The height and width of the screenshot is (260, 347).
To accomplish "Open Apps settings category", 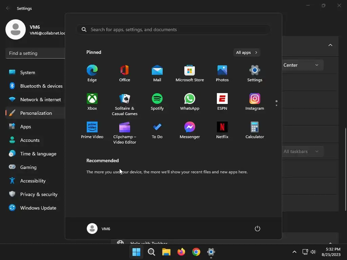I will click(35, 127).
